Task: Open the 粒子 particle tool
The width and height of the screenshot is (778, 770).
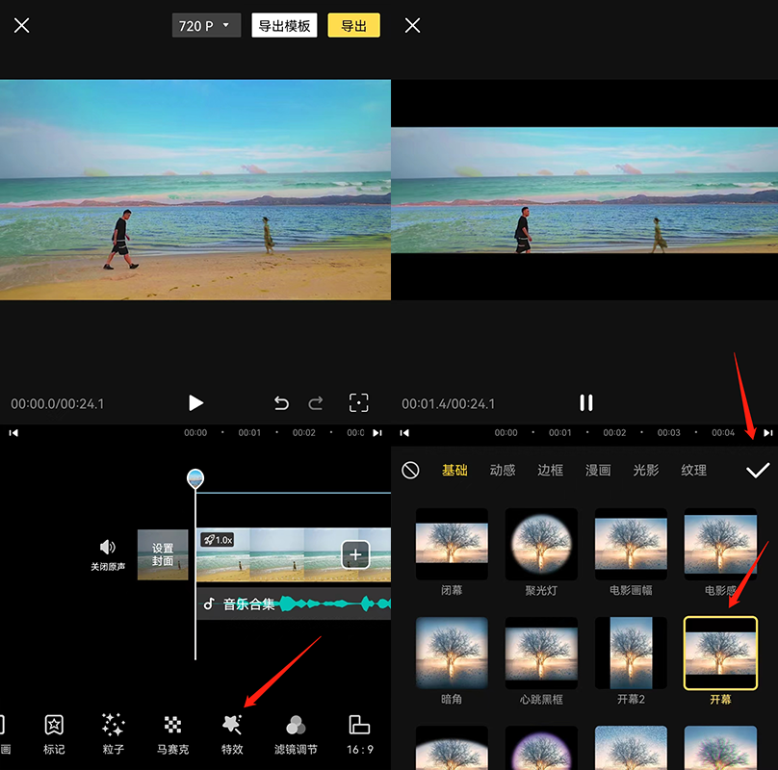Action: 113,734
